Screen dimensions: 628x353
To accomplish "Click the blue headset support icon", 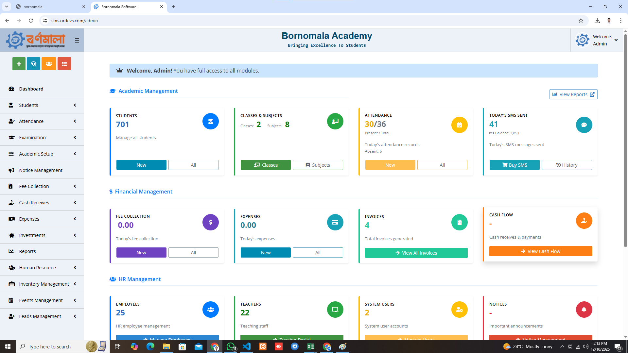I will pos(34,64).
